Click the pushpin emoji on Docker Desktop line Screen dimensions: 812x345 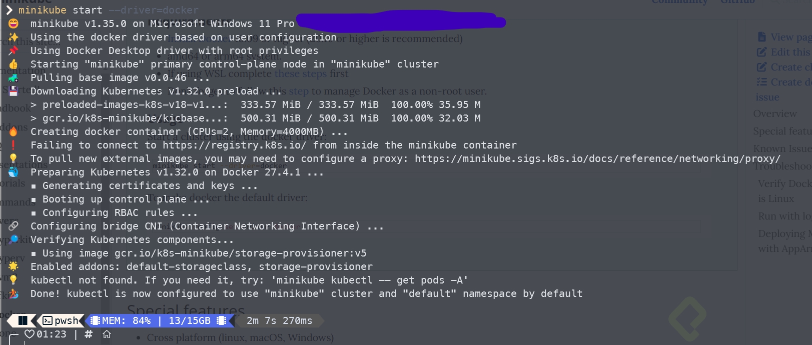[x=14, y=50]
